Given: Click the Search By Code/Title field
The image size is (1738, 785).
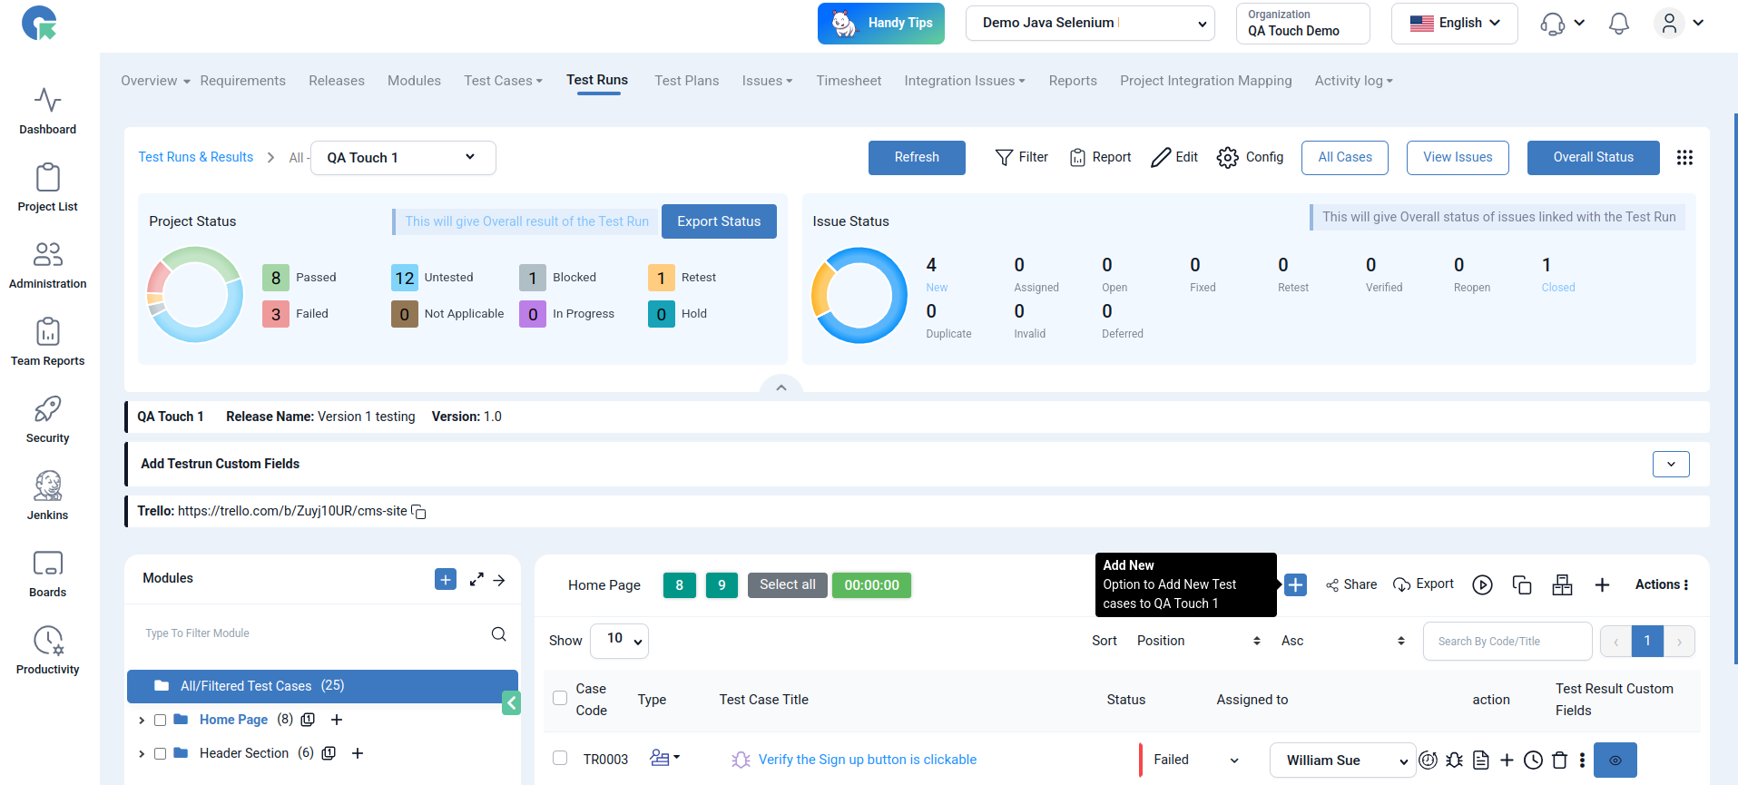Looking at the screenshot, I should 1507,642.
